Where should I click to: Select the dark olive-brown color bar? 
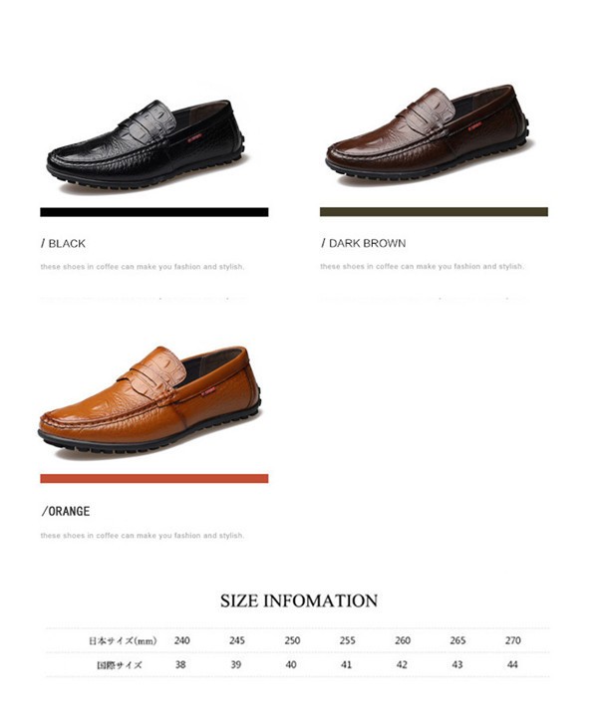(434, 211)
